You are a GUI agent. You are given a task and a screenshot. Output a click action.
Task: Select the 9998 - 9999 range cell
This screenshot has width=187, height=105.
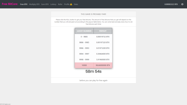click(84, 59)
